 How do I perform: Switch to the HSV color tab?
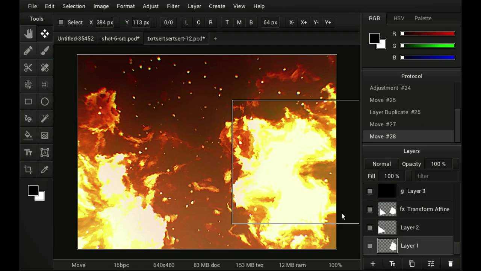pos(399,18)
